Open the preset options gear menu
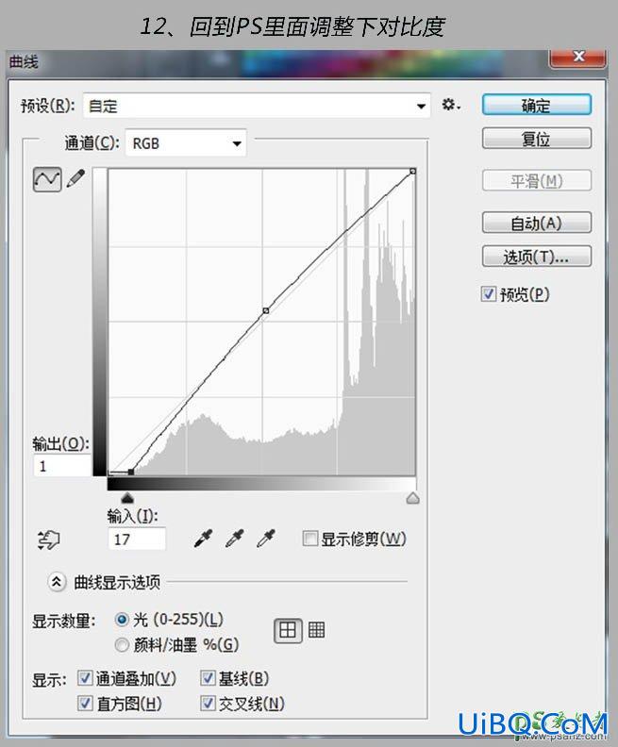The width and height of the screenshot is (618, 747). [x=450, y=105]
